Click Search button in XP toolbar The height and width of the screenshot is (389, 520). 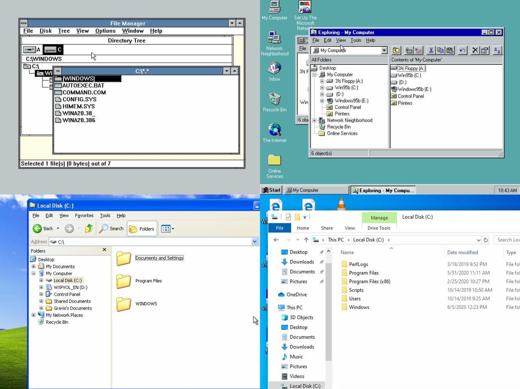(111, 228)
